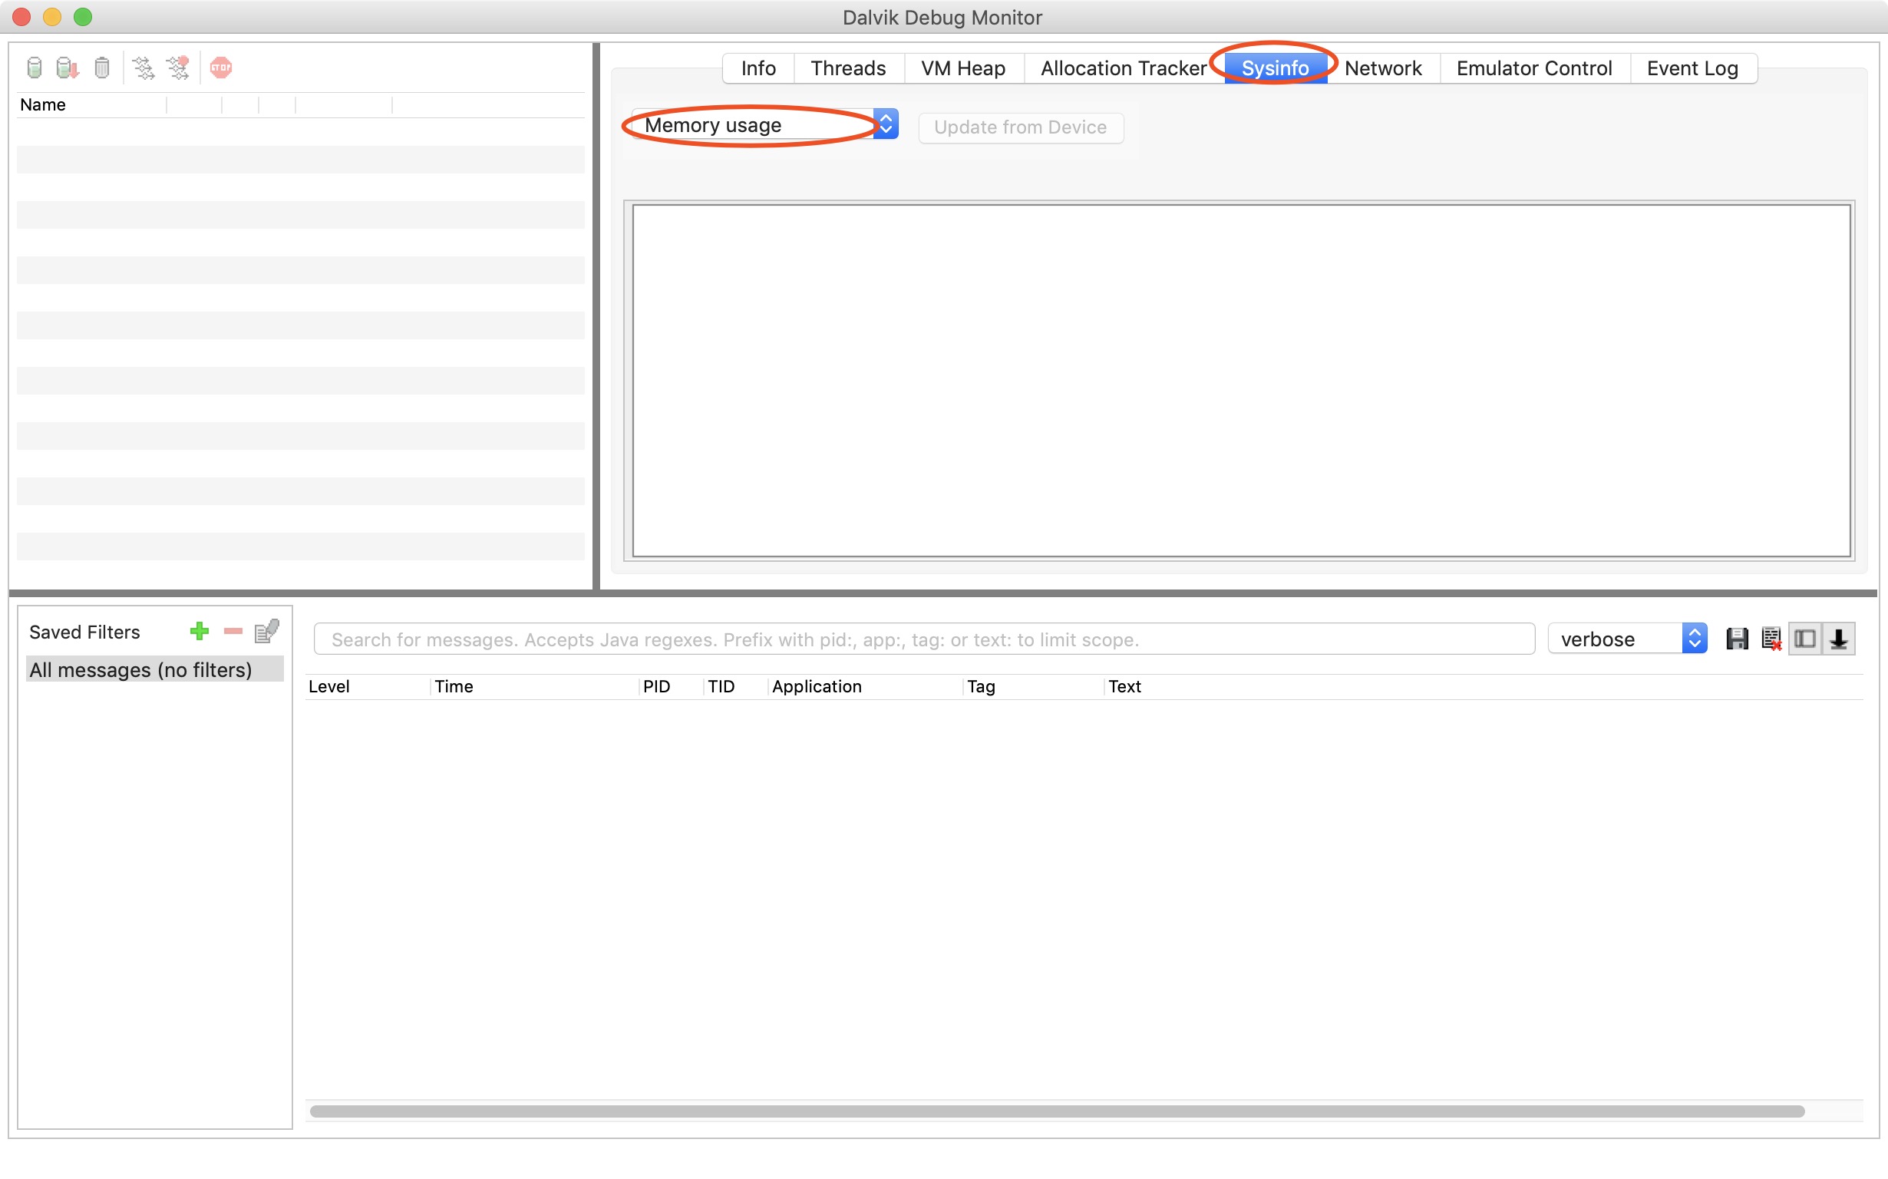This screenshot has height=1179, width=1888.
Task: Toggle the saved filters view display
Action: tap(1804, 639)
